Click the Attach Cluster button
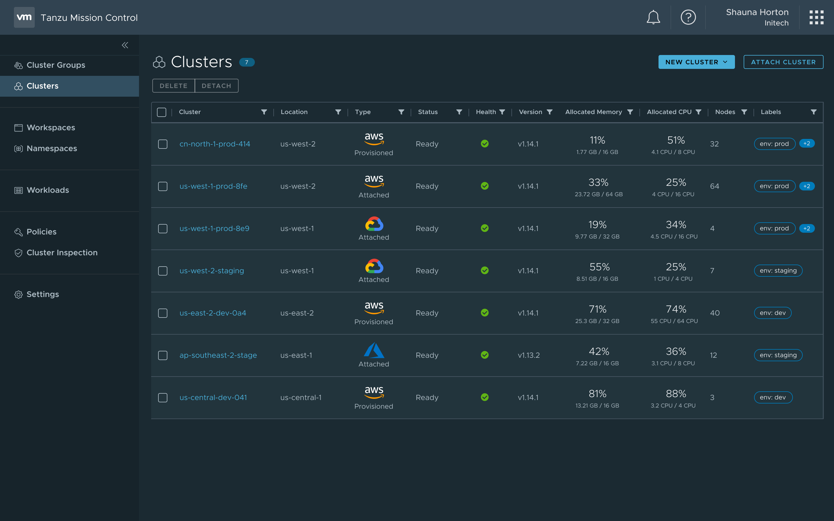The image size is (834, 521). (783, 62)
